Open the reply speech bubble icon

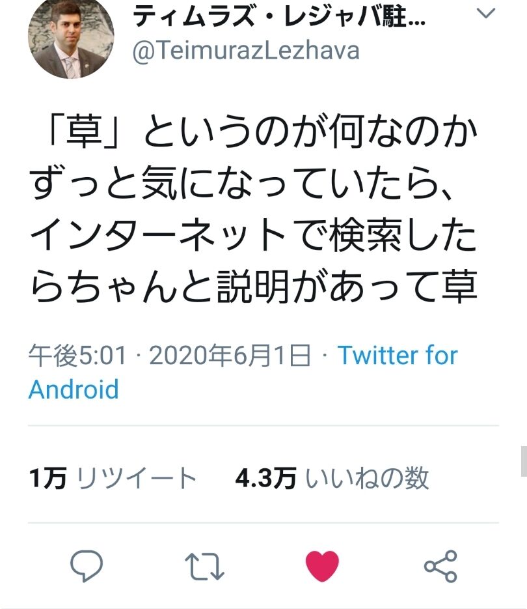click(x=86, y=565)
